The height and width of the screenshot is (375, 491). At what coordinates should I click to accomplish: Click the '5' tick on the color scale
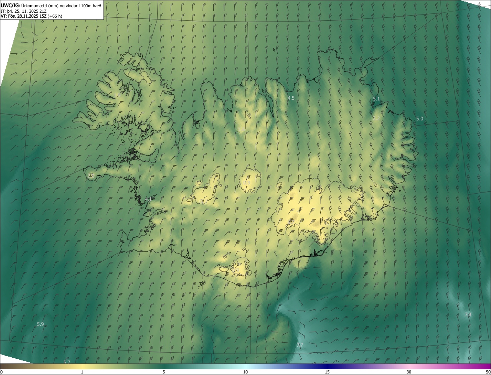click(164, 372)
